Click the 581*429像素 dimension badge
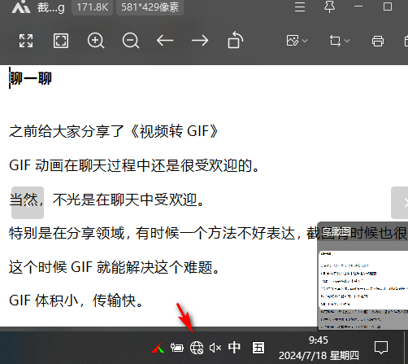 (150, 7)
